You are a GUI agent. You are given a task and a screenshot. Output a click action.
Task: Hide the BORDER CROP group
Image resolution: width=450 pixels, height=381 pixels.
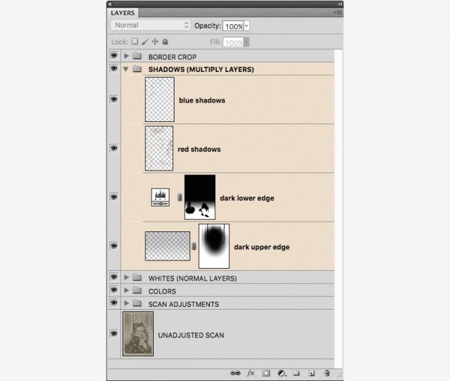[x=114, y=56]
